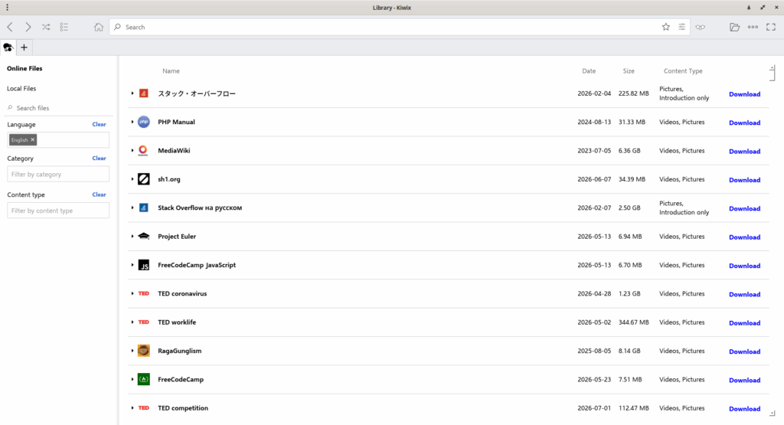Open the kebab menu in title bar

tap(7, 8)
